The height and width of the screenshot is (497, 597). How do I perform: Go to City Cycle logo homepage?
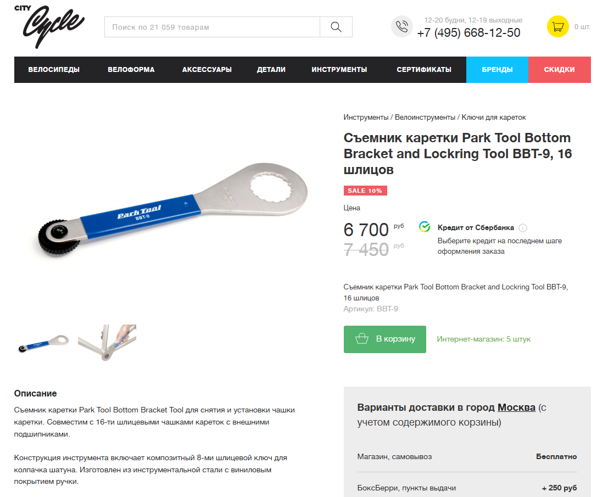(x=49, y=27)
